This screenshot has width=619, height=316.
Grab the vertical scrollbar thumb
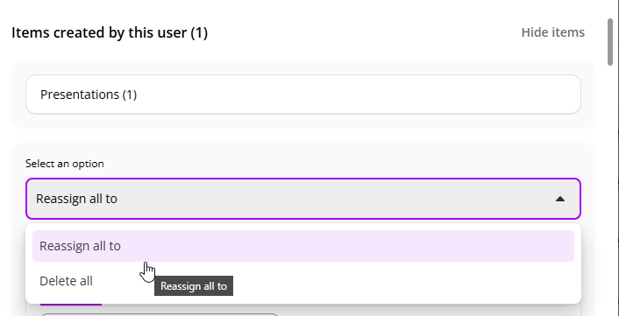tap(610, 42)
